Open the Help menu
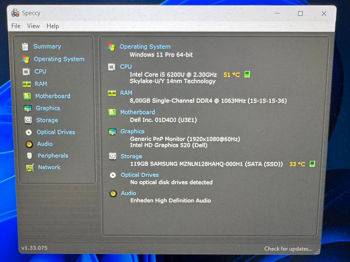This screenshot has width=350, height=262. point(52,26)
